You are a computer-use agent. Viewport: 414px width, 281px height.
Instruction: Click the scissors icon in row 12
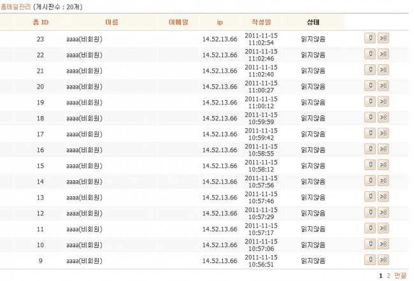[x=383, y=212]
